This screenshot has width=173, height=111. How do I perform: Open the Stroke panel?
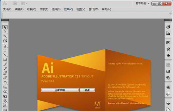tap(168, 65)
